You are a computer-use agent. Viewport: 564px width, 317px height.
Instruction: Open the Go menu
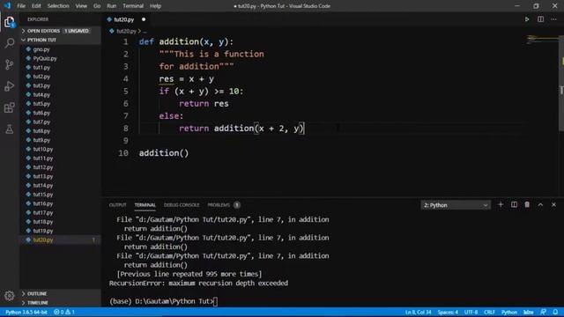[x=97, y=6]
